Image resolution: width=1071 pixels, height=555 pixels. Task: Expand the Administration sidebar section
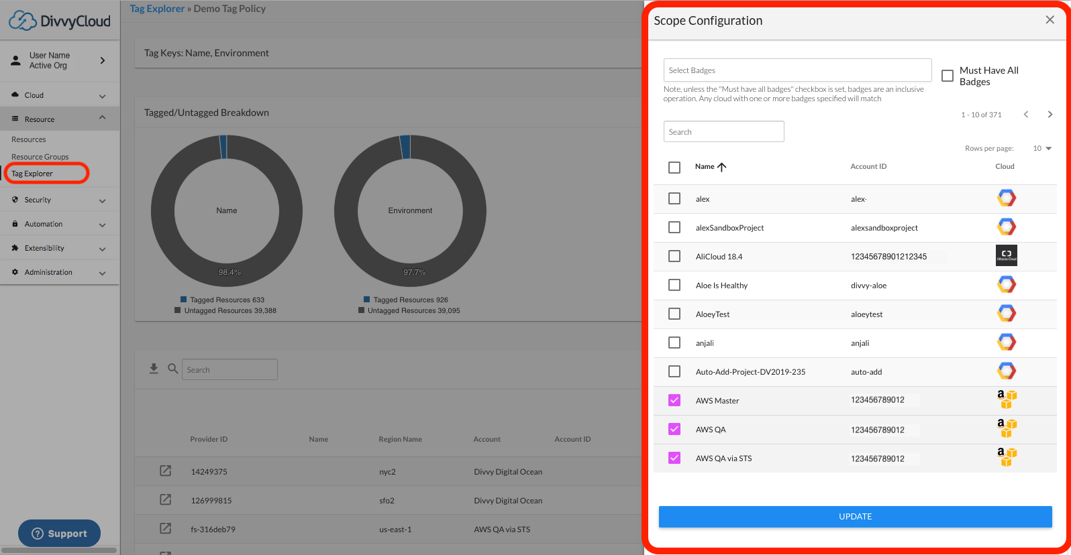tap(102, 273)
